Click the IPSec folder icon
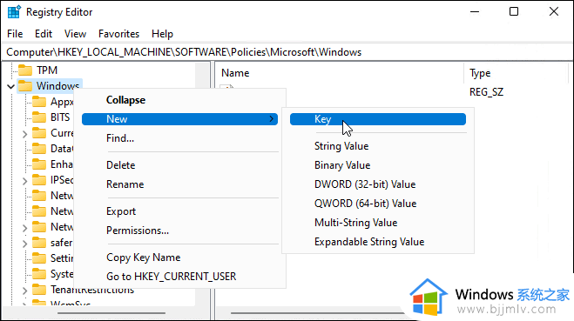 (39, 180)
